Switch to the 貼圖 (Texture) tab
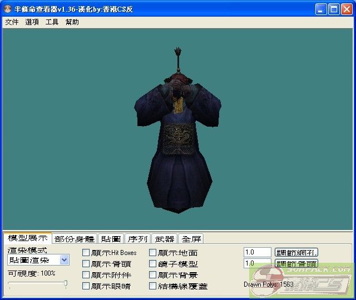The width and height of the screenshot is (356, 300). pyautogui.click(x=111, y=239)
